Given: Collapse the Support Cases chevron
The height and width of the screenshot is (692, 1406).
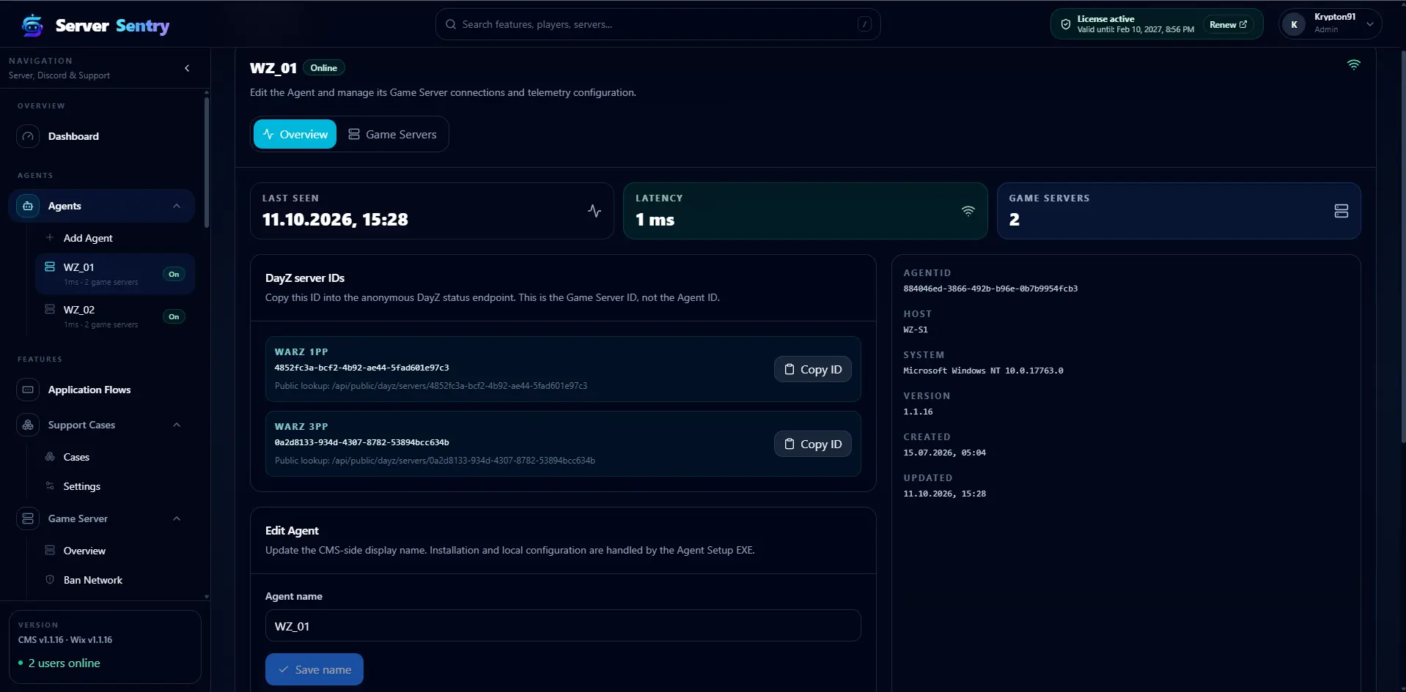Looking at the screenshot, I should [x=177, y=425].
